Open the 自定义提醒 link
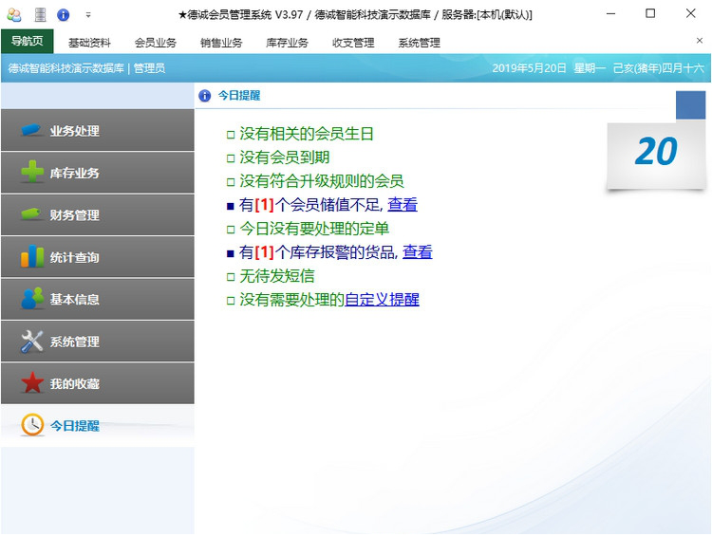The width and height of the screenshot is (712, 555). 382,300
